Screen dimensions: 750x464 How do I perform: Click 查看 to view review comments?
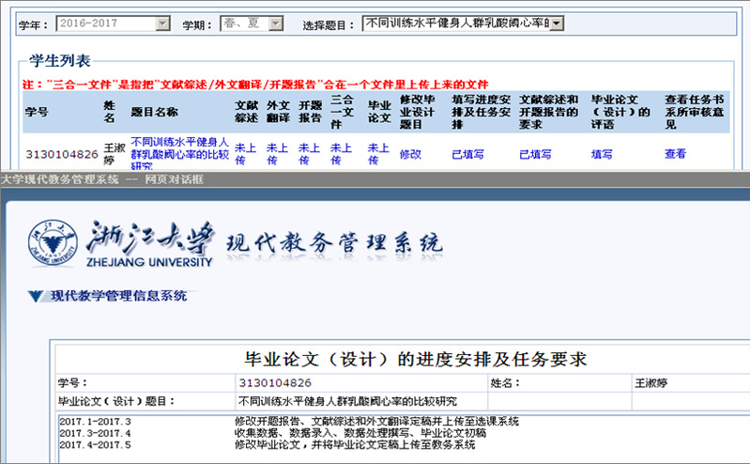(x=675, y=153)
